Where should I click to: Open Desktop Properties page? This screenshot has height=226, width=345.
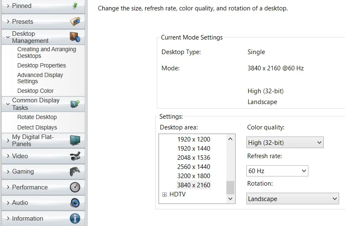click(42, 65)
